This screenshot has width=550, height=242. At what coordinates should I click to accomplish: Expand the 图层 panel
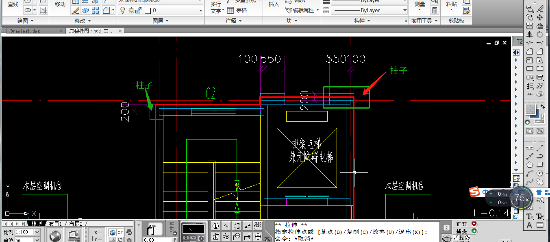(x=161, y=21)
